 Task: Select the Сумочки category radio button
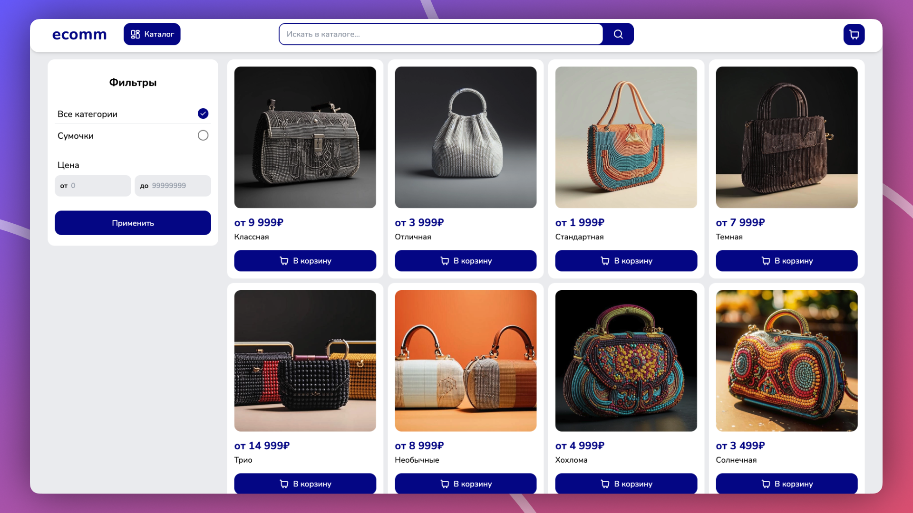(203, 135)
